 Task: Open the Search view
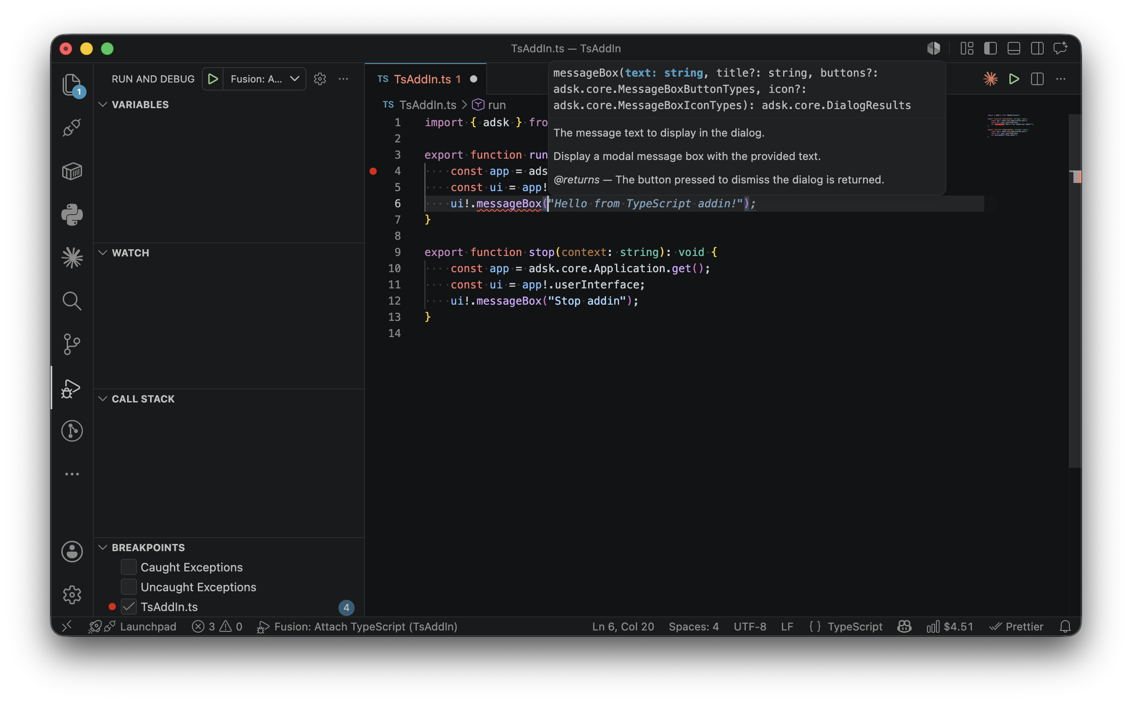[72, 301]
